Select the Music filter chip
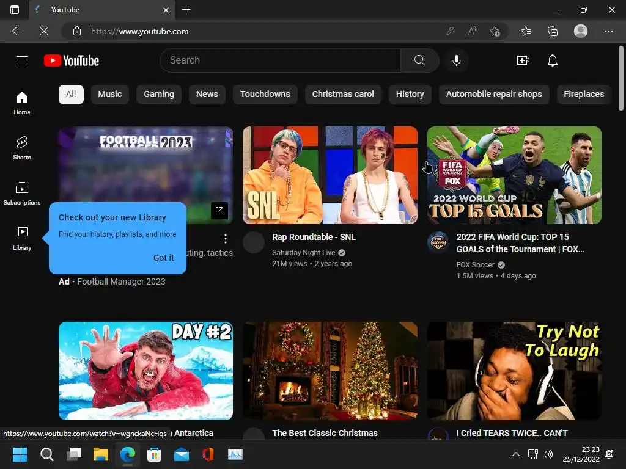 [110, 95]
